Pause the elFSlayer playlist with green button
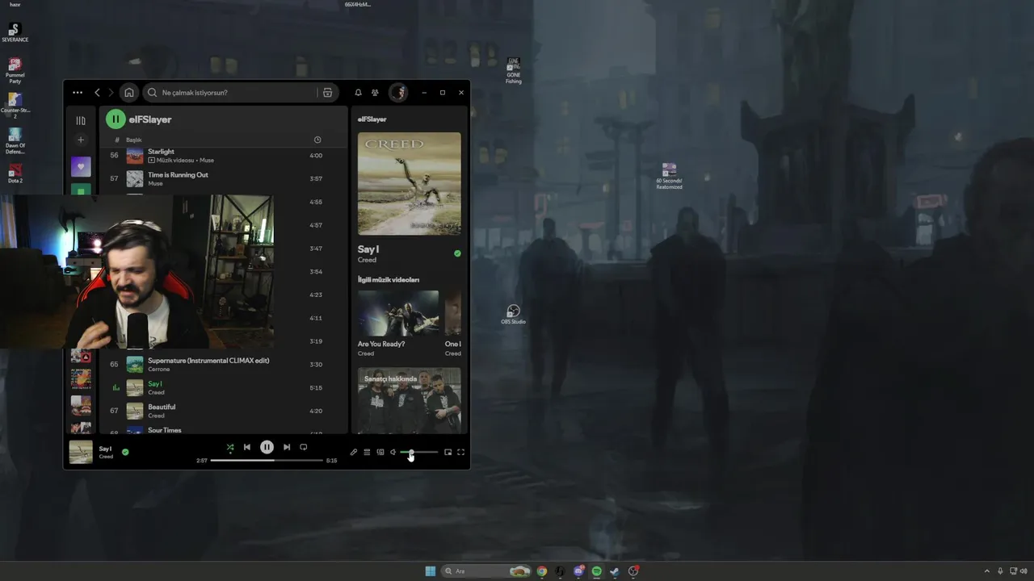This screenshot has width=1034, height=581. tap(116, 119)
